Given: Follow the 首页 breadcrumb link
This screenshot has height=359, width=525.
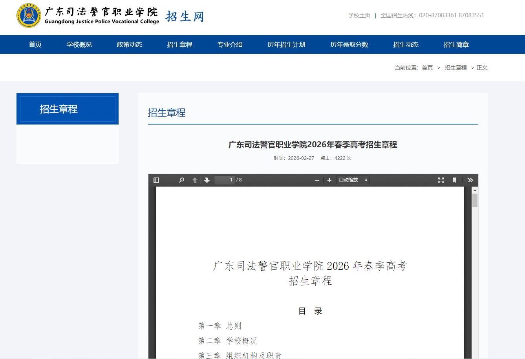Looking at the screenshot, I should pyautogui.click(x=427, y=67).
